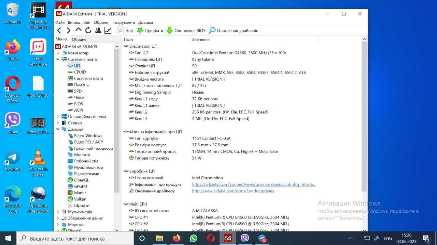Go forward with the right arrow toolbar icon
Screen dimensions: 437x245
click(69, 31)
